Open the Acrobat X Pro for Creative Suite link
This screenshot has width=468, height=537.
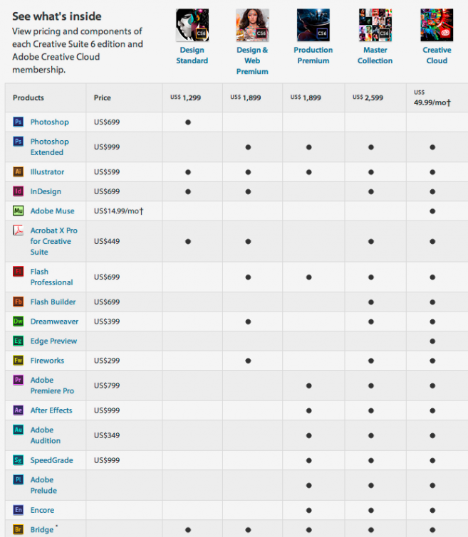pos(53,241)
